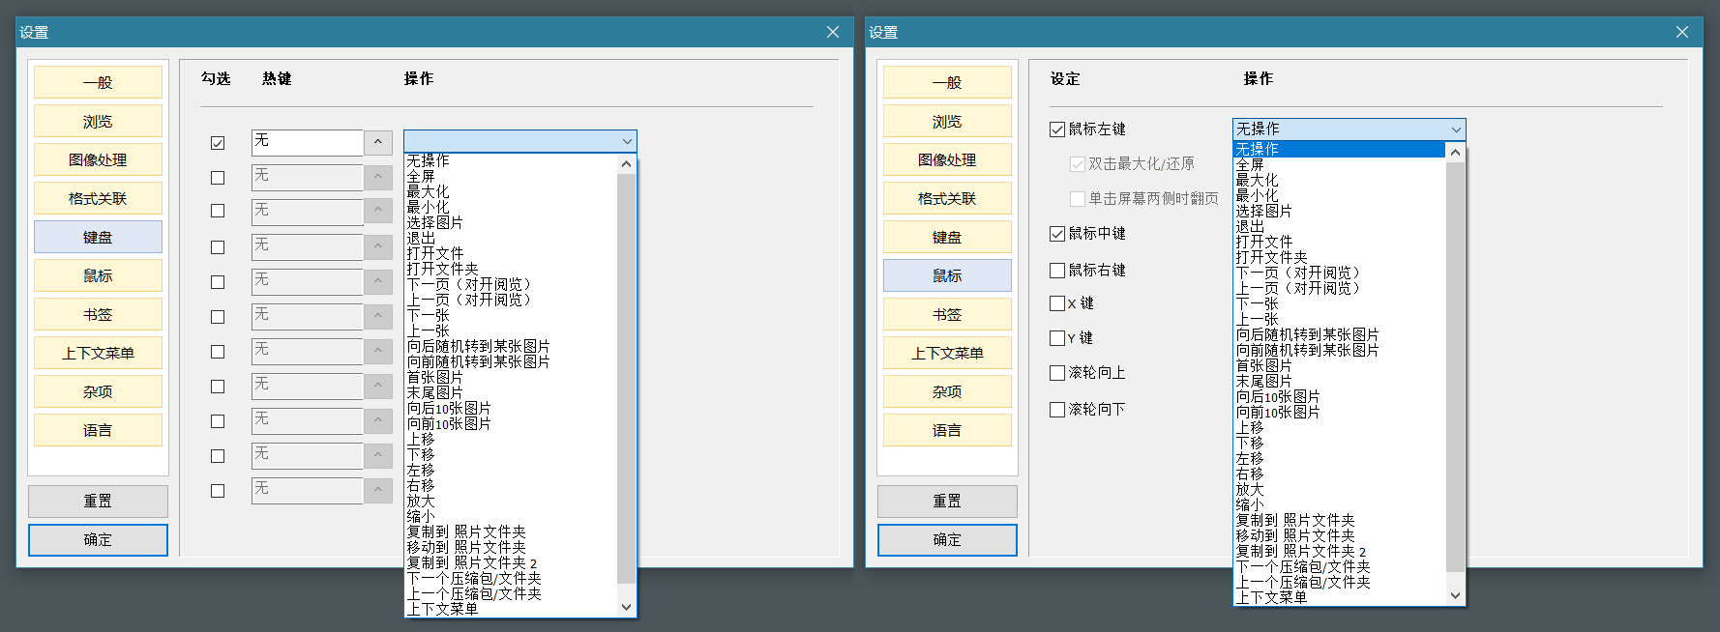Select the highlighted 键盘 tab in the keyboard settings window
The image size is (1720, 632).
pyautogui.click(x=98, y=237)
